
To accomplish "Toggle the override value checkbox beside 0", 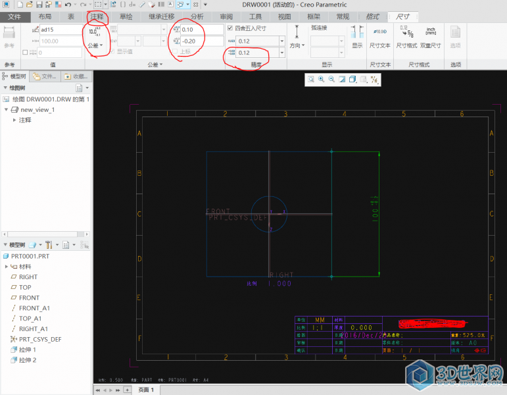I will pyautogui.click(x=25, y=52).
